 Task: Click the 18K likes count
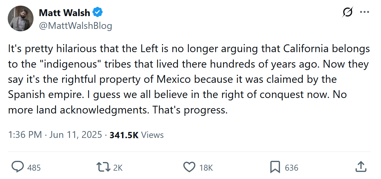coord(206,168)
